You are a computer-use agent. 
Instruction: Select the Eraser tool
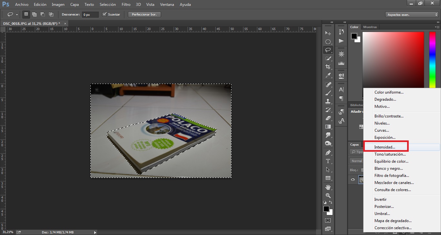coord(328,118)
